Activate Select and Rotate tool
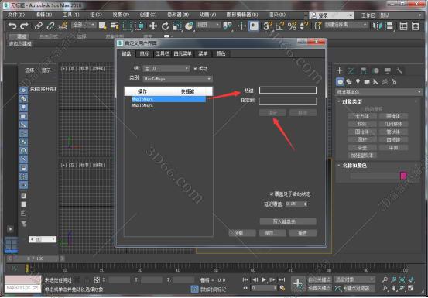Image resolution: width=428 pixels, height=298 pixels. (165, 26)
